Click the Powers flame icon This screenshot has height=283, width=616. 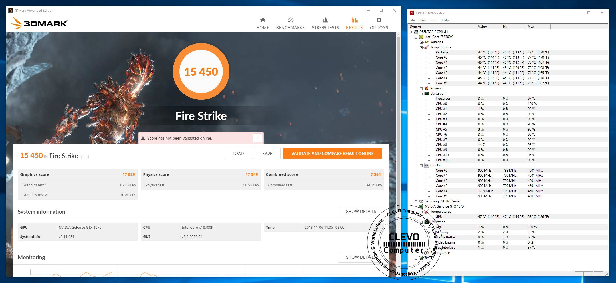[x=427, y=88]
